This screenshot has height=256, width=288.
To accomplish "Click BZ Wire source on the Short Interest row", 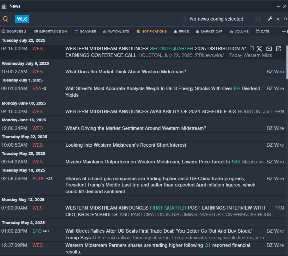I will (275, 145).
